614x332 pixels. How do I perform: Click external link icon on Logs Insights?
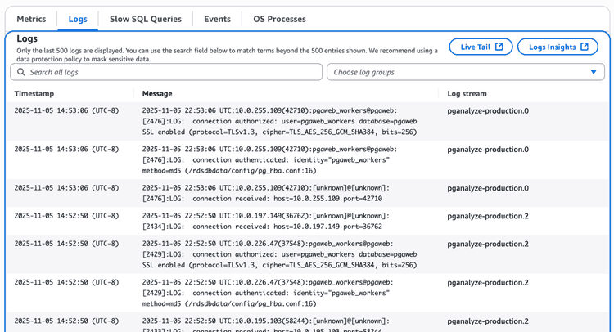585,47
